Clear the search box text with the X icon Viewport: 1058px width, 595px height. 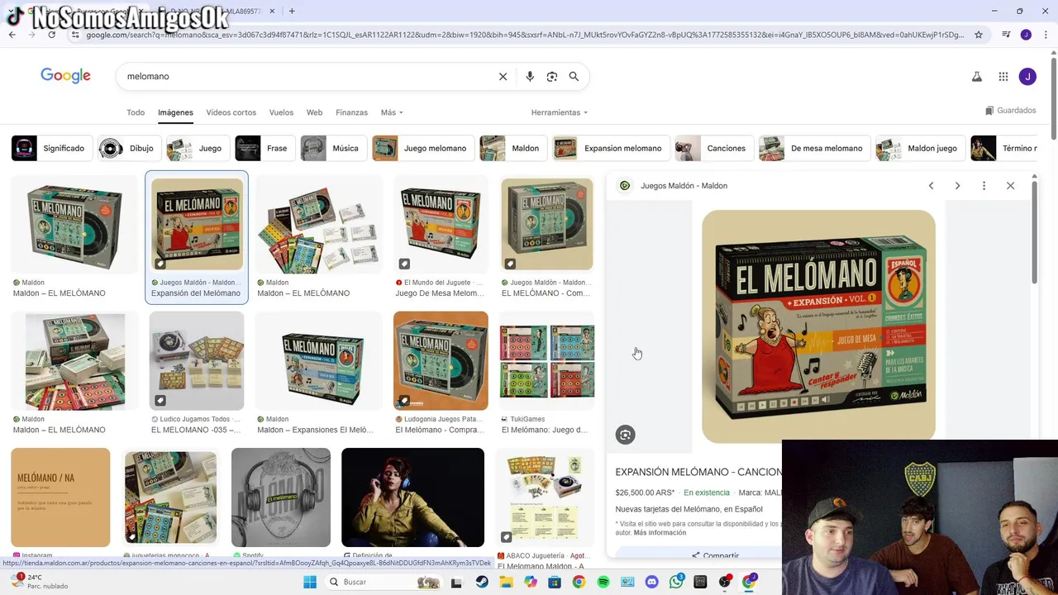tap(503, 76)
